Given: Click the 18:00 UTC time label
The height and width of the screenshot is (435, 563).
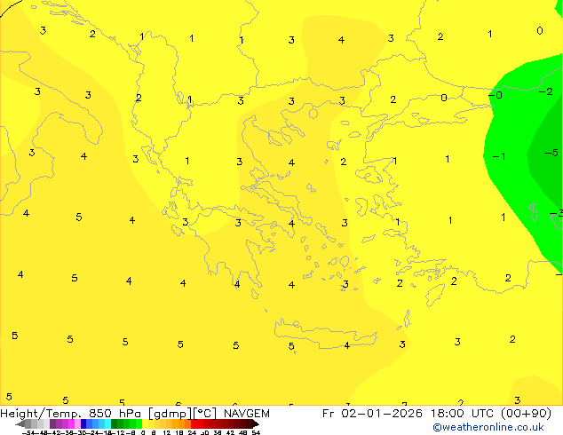Looking at the screenshot, I should 463,414.
